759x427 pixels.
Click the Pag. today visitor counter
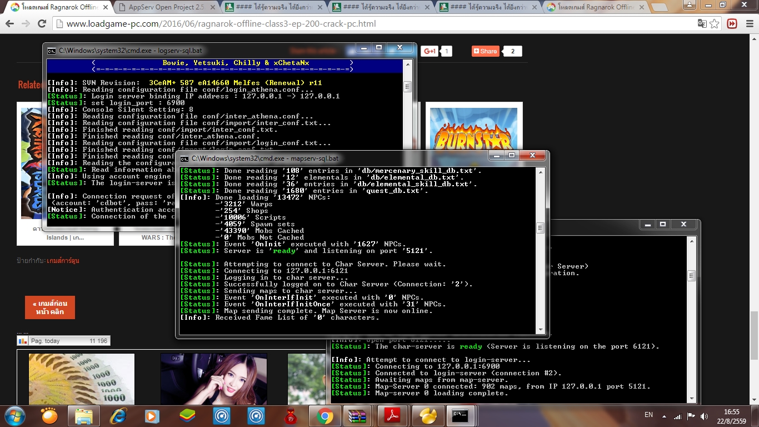coord(63,341)
